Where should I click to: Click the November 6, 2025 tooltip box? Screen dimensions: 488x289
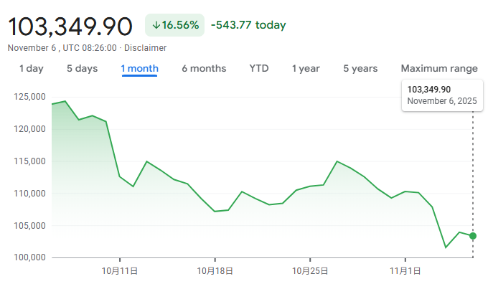442,95
